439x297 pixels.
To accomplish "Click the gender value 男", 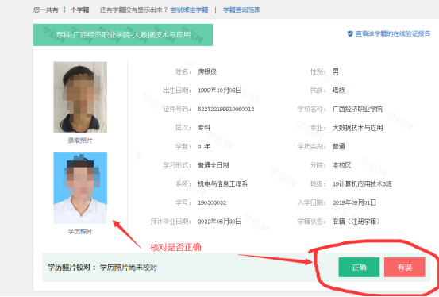I will pos(336,71).
